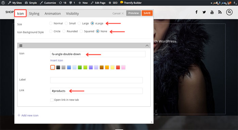Screen dimensions: 238x130
Task: Select the Normal size radio button
Action: 51,23
